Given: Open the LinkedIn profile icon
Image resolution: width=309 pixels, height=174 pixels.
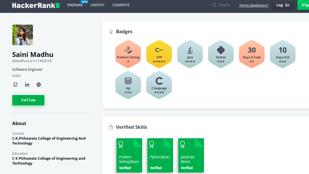Looking at the screenshot, I should coord(27,85).
